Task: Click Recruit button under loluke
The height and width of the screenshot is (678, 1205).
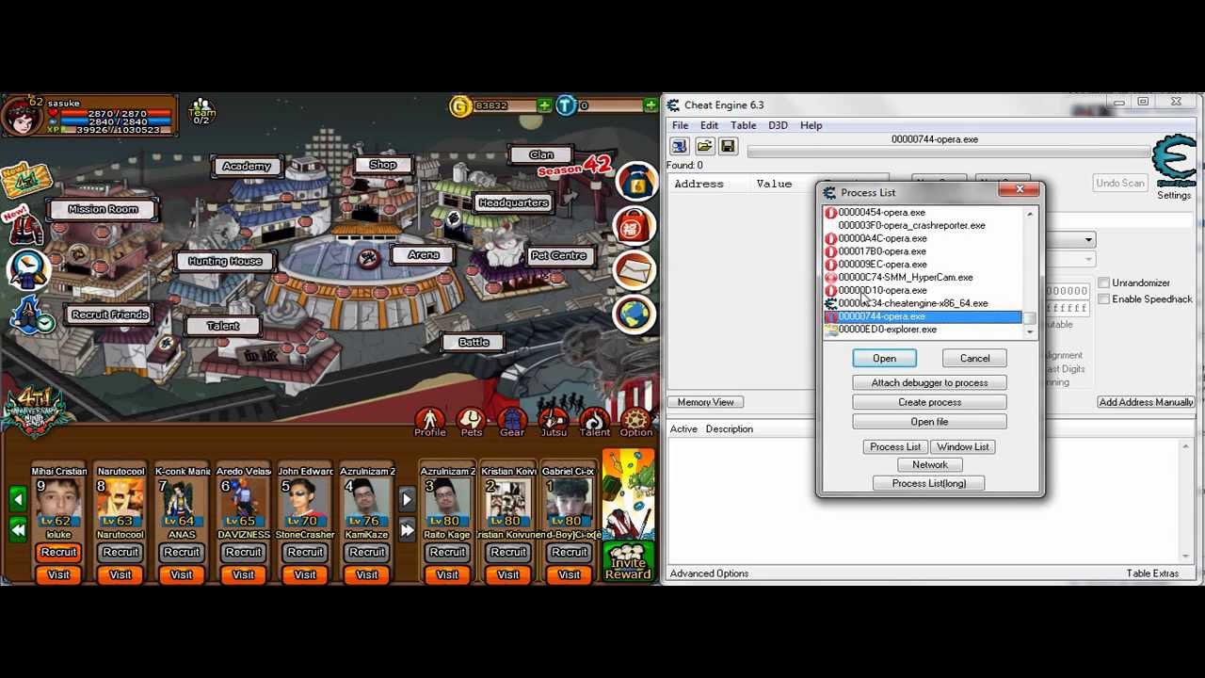Action: point(58,552)
